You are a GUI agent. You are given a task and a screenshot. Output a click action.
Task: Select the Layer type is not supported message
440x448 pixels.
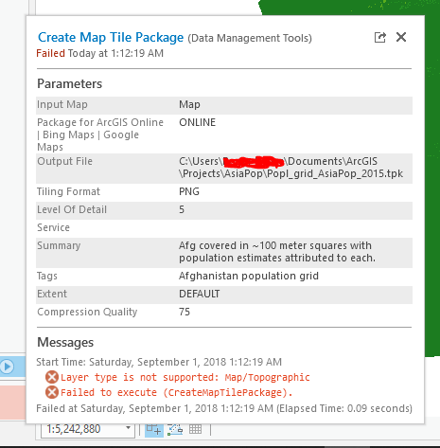(x=185, y=377)
